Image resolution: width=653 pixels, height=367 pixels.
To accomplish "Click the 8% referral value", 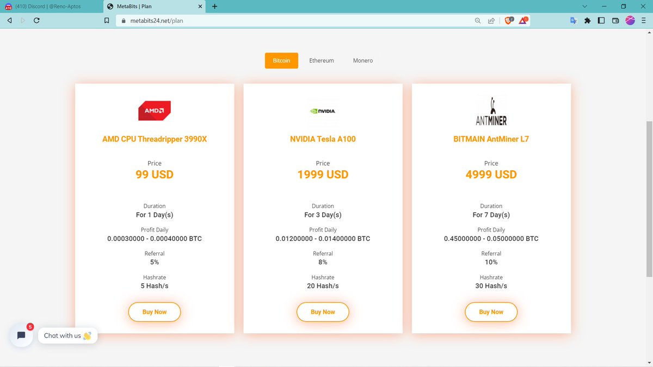I will [323, 262].
